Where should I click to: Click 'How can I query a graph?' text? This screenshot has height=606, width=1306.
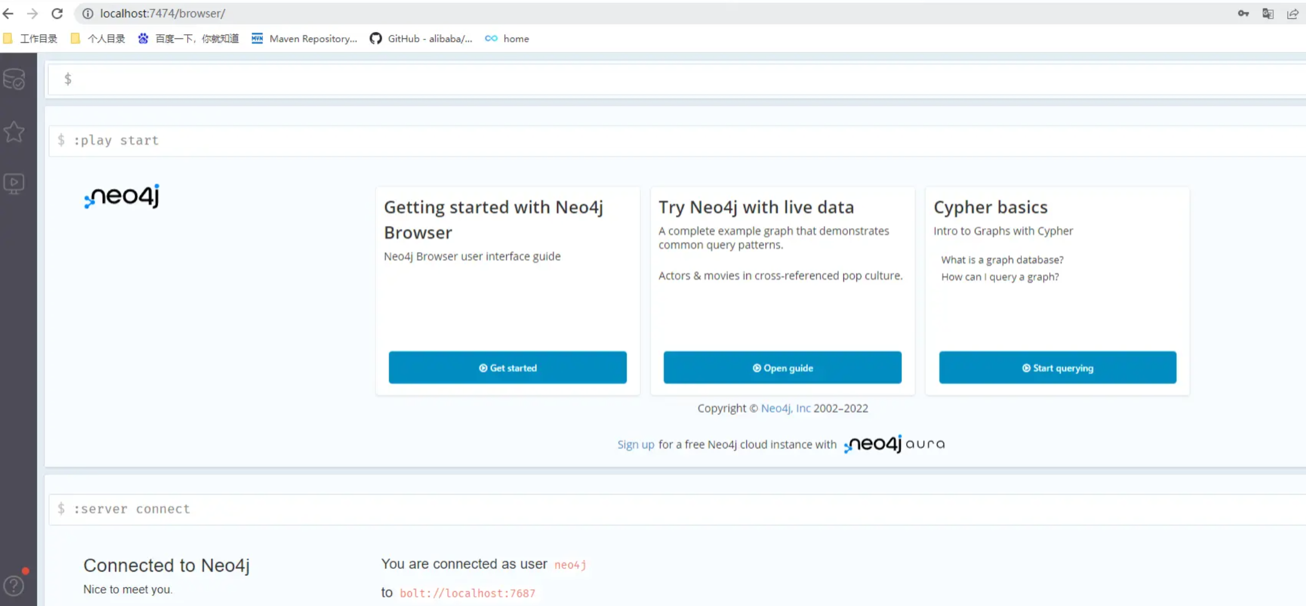click(x=1000, y=277)
